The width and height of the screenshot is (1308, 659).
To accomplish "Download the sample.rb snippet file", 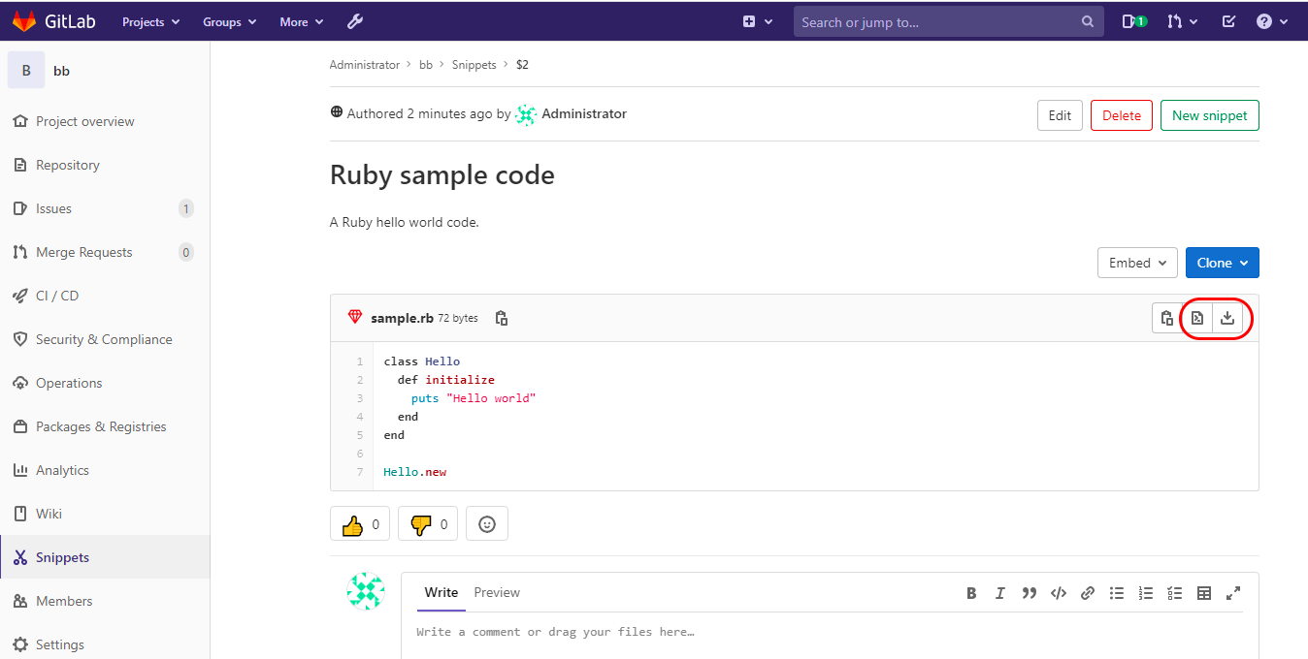I will click(1227, 318).
